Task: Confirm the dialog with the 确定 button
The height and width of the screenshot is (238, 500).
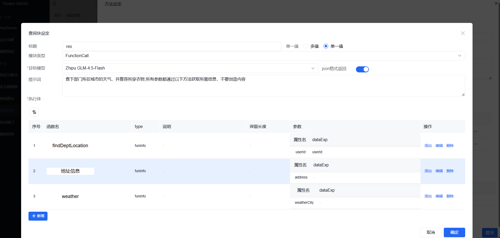Action: point(454,232)
